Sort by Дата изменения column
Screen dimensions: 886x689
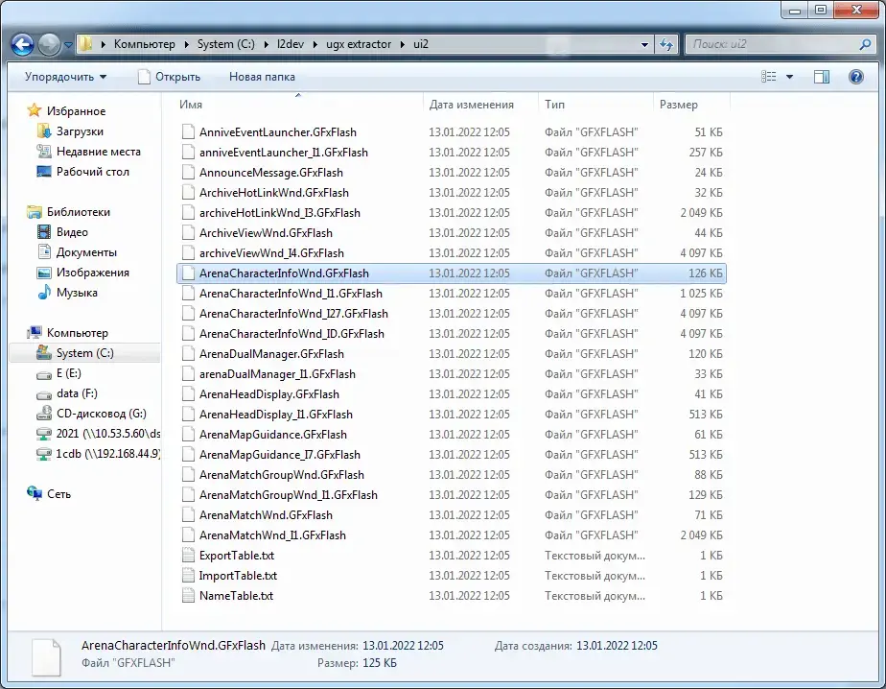coord(471,105)
